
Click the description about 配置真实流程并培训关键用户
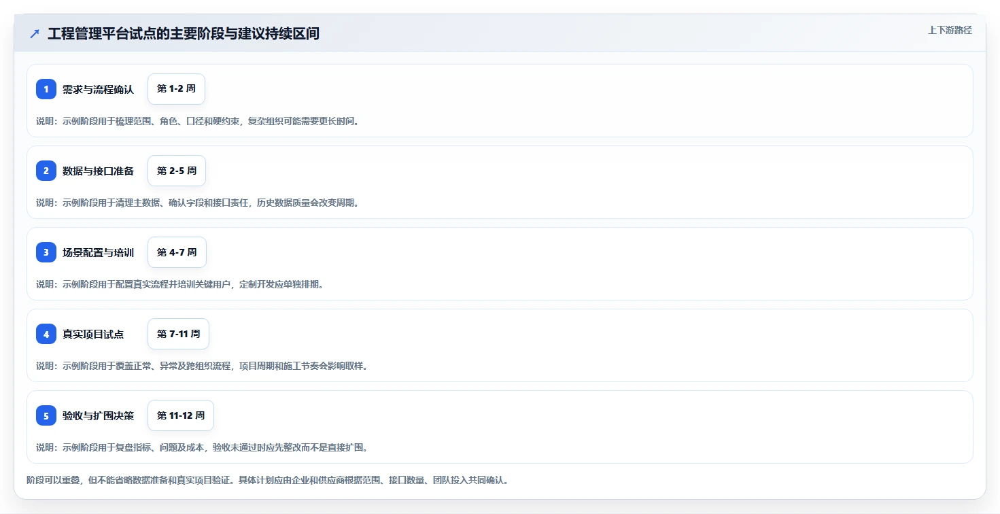[x=179, y=284]
